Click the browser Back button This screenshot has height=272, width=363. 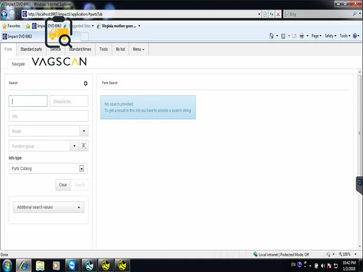(x=5, y=14)
